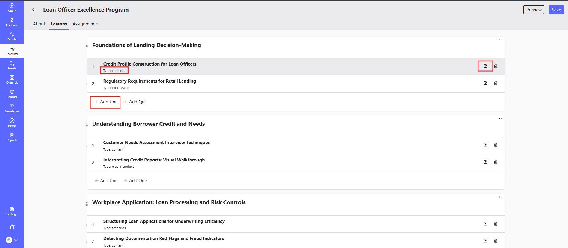The width and height of the screenshot is (568, 248).
Task: Open Newsletter in the sidebar
Action: [12, 108]
